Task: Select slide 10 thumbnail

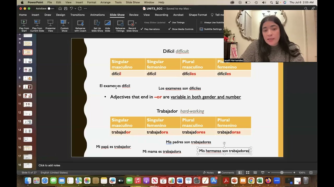Action: (28, 96)
